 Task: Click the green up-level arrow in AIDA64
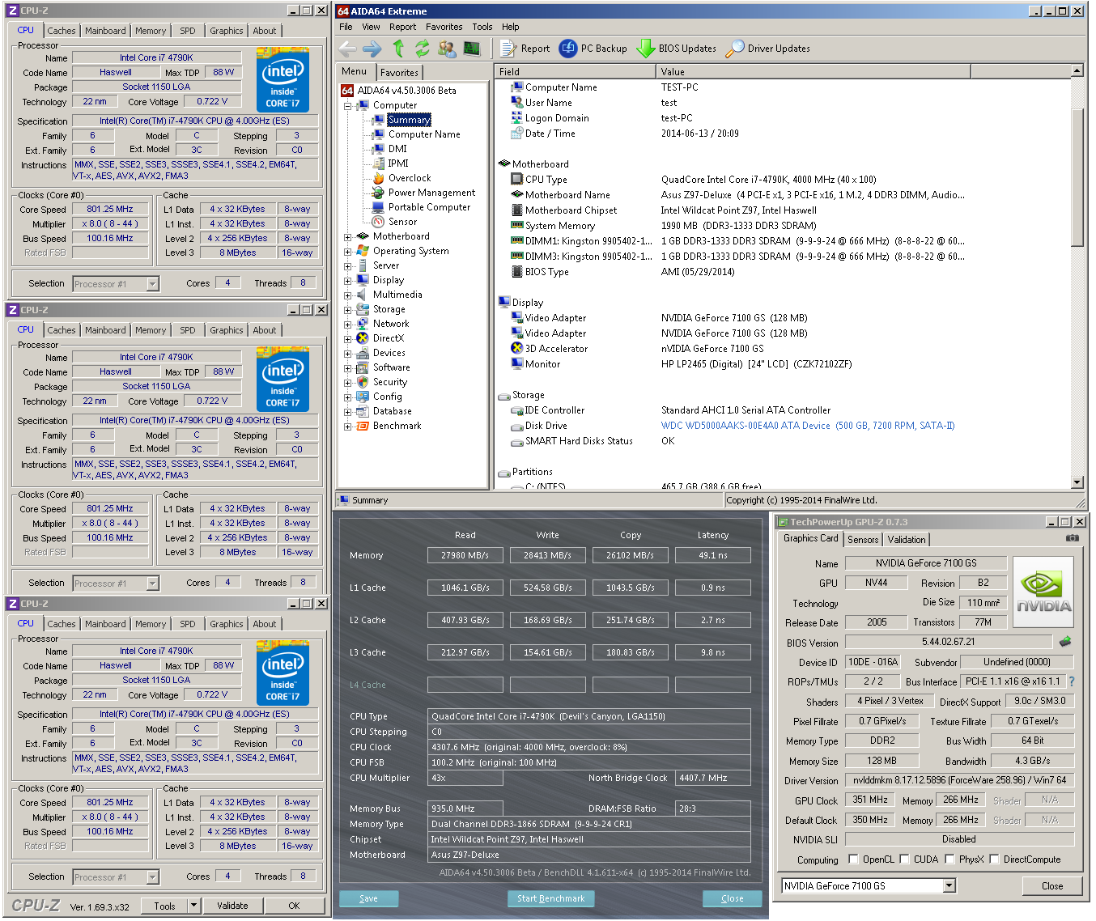[398, 49]
